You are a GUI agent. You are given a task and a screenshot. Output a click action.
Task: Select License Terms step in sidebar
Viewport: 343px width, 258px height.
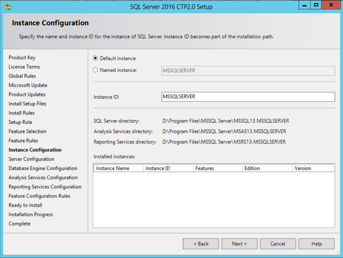tap(24, 67)
